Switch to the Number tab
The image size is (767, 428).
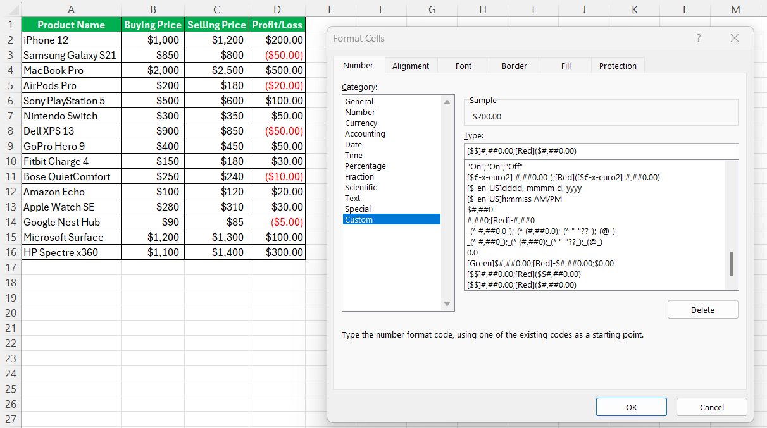point(358,65)
